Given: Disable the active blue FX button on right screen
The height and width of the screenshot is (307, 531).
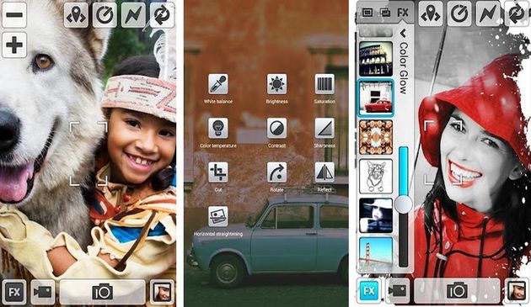Looking at the screenshot, I should click(369, 291).
